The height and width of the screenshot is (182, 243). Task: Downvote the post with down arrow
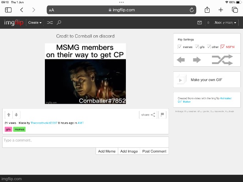click(16, 115)
